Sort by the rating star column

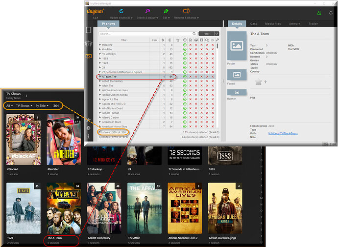tap(178, 40)
